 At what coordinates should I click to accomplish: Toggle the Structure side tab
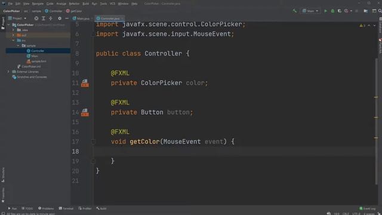point(3,175)
